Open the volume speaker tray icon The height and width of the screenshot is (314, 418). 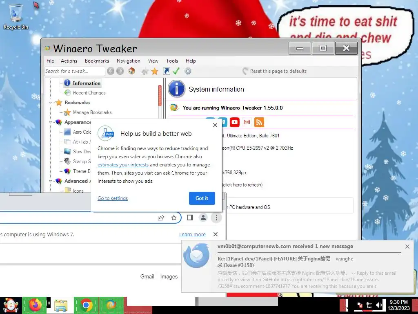click(x=379, y=305)
